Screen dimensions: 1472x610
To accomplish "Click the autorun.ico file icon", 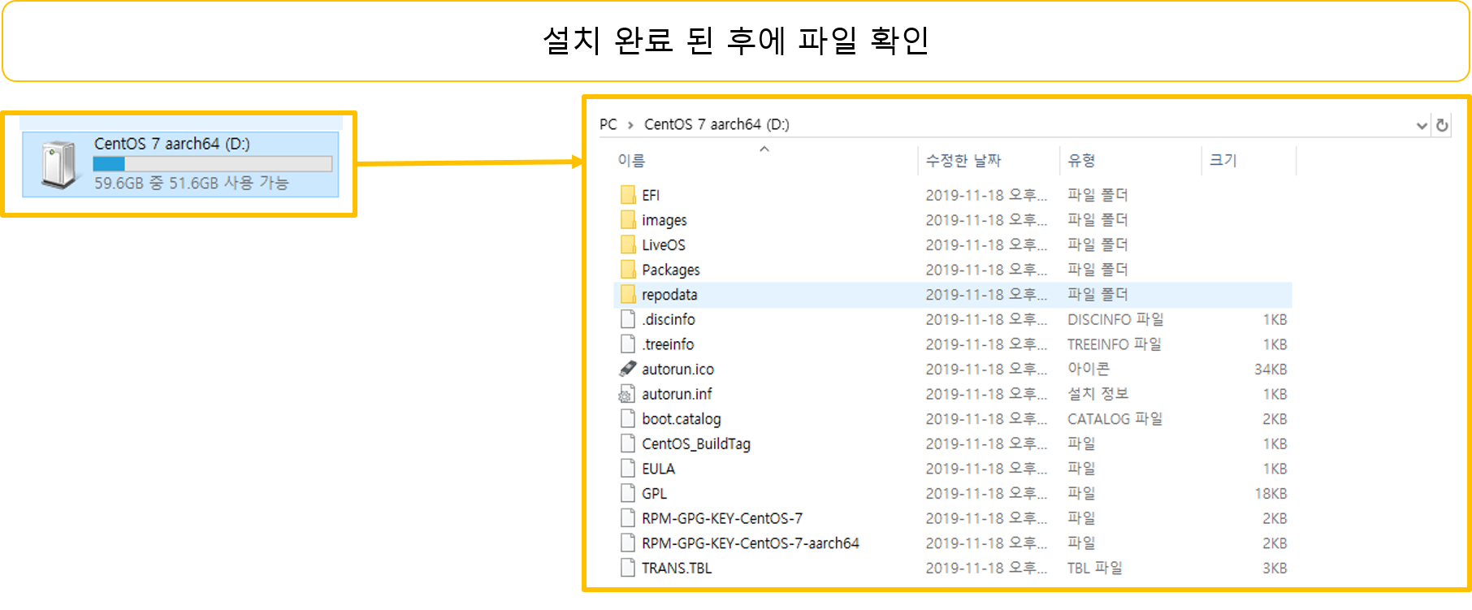I will [x=628, y=369].
